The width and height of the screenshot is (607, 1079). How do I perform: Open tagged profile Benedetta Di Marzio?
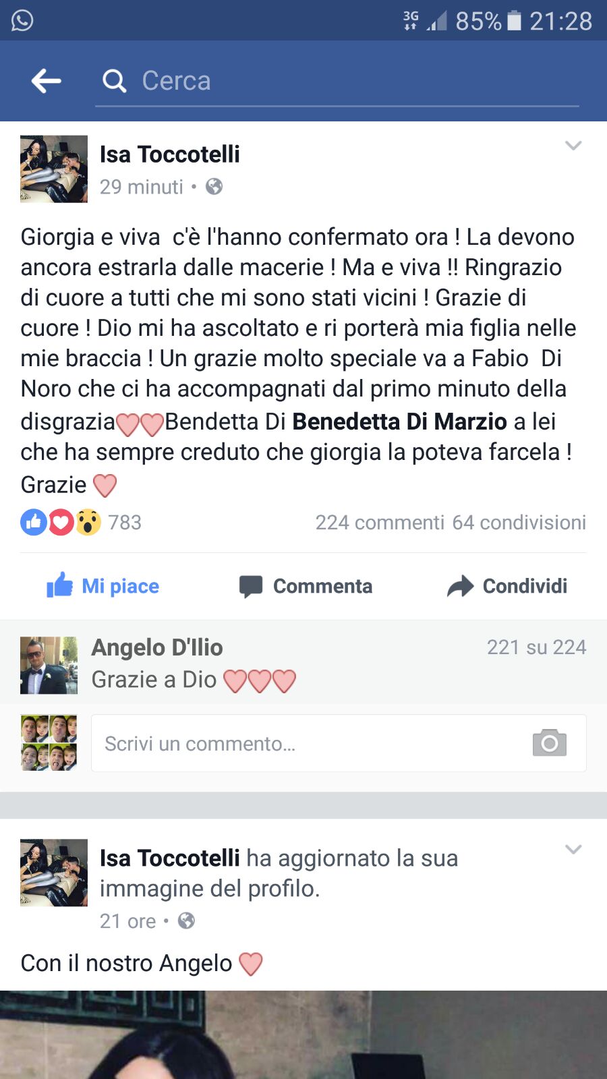click(399, 421)
